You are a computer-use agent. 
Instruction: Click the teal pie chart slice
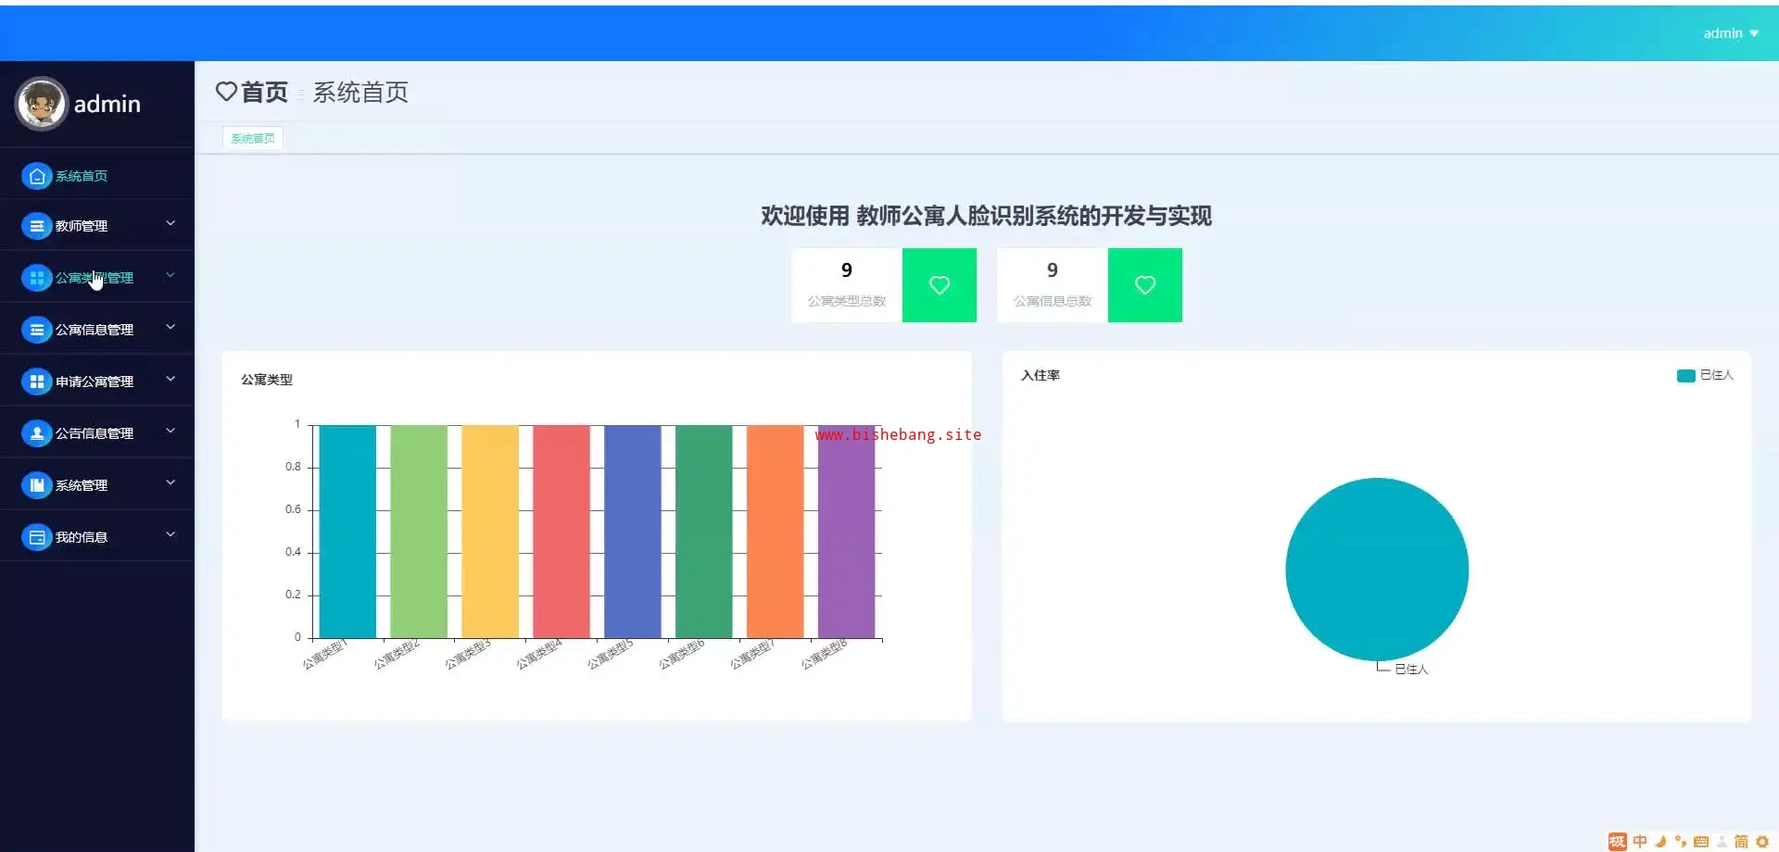[1376, 569]
